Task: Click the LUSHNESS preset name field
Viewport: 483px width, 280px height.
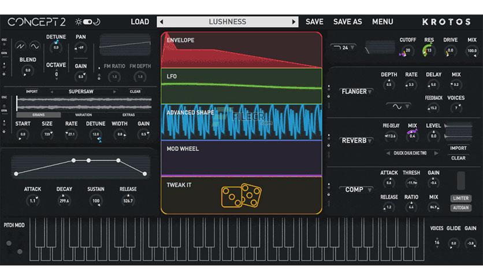Action: tap(227, 22)
